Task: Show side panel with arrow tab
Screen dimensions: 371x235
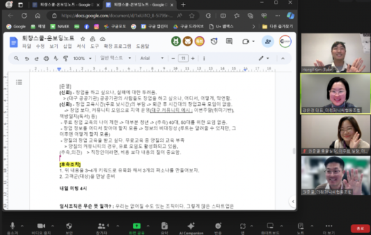Action: [293, 201]
